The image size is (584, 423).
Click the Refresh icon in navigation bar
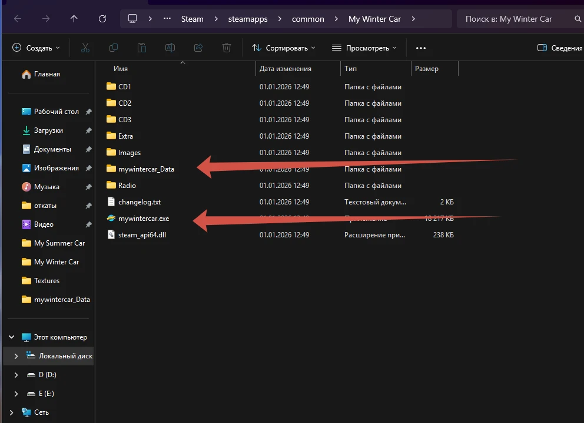click(102, 19)
